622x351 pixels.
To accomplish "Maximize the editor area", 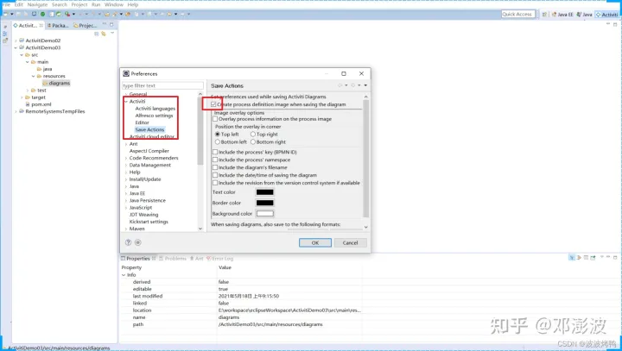I will click(615, 24).
